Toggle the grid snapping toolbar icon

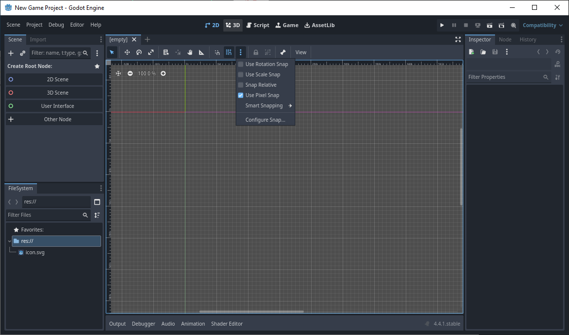(x=229, y=52)
